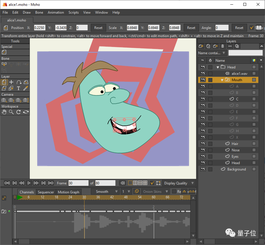The width and height of the screenshot is (265, 245).
Task: Select the Transform Layer tool
Action: pyautogui.click(x=4, y=82)
